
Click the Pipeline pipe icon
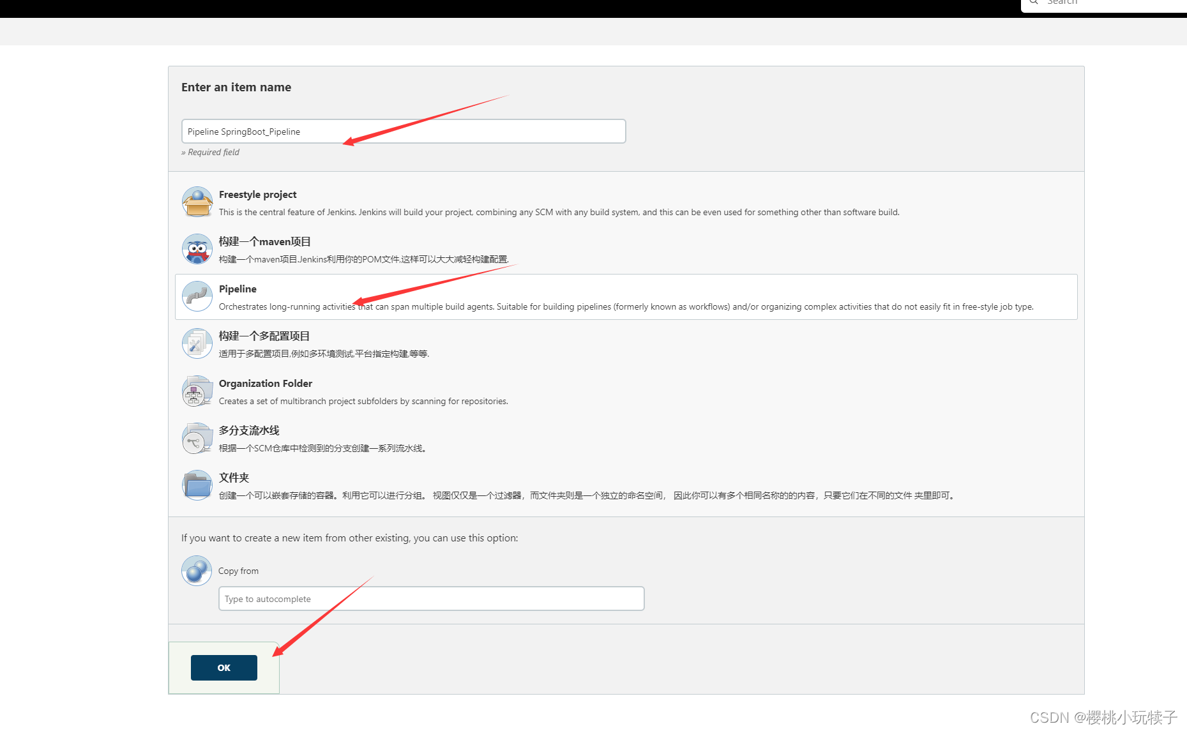pos(197,296)
